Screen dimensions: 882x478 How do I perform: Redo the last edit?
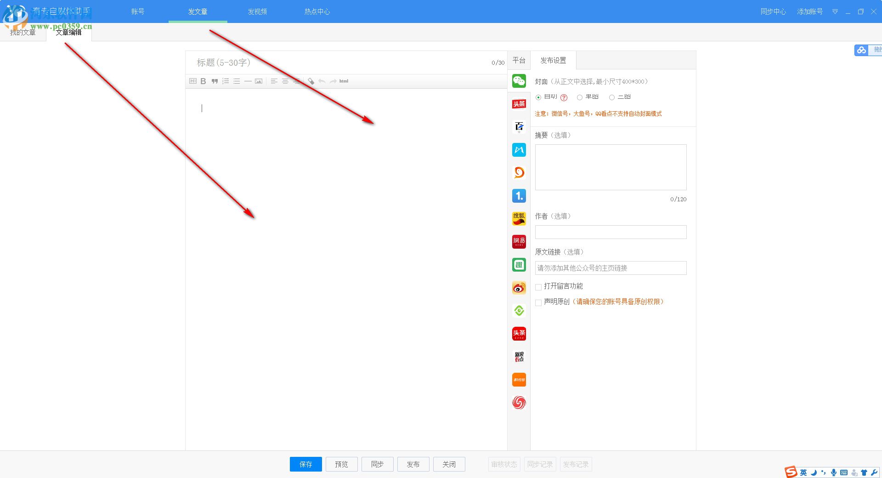[x=333, y=81]
